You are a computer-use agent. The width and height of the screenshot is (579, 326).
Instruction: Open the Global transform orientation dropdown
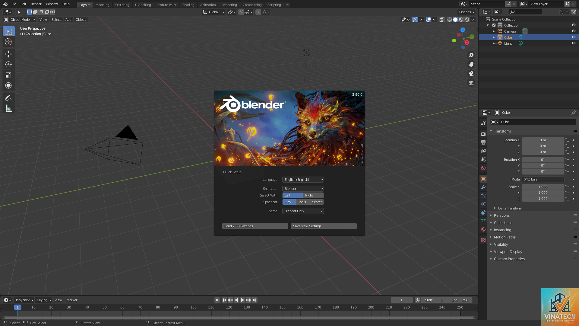point(214,12)
